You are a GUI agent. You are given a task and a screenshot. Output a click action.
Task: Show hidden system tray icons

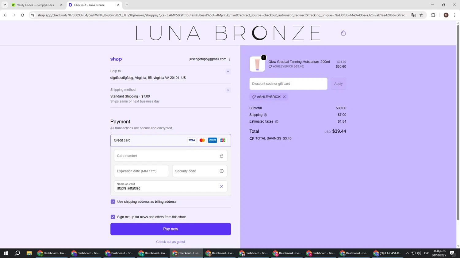(408, 253)
